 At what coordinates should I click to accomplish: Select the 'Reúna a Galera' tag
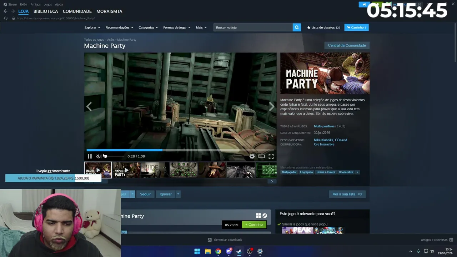(326, 172)
